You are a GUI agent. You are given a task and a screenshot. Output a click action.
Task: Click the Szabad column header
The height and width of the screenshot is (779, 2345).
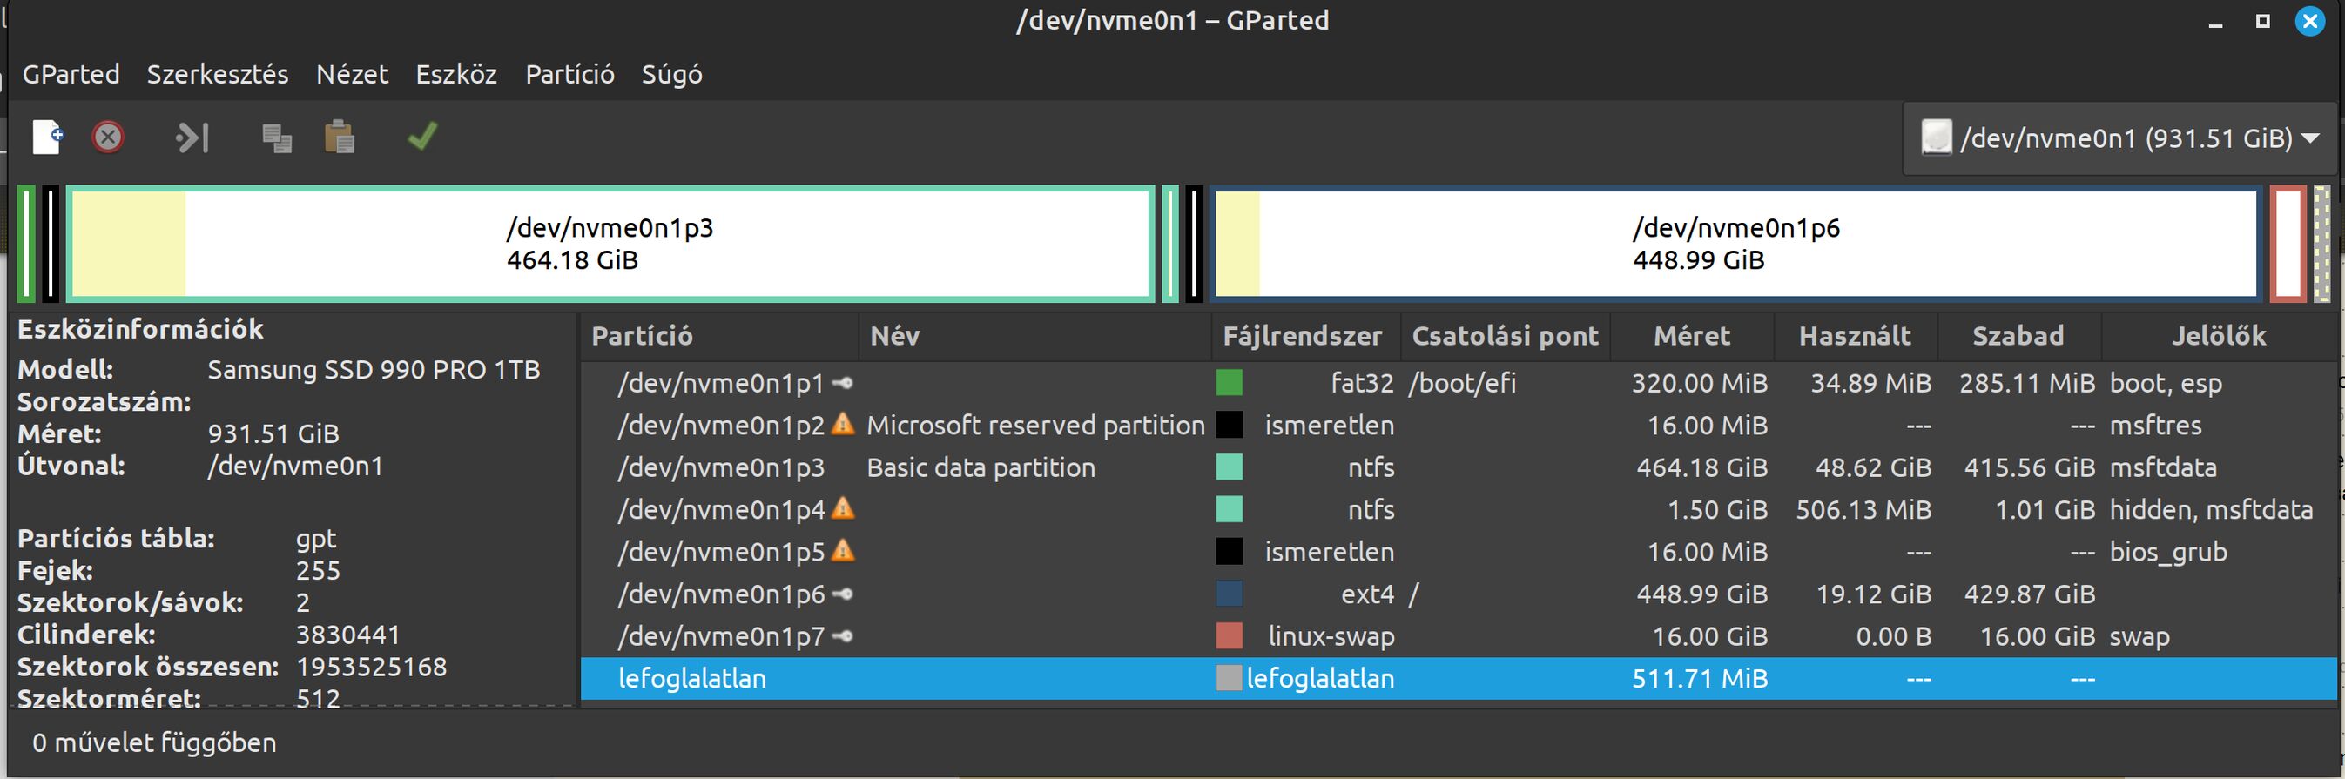[2018, 337]
